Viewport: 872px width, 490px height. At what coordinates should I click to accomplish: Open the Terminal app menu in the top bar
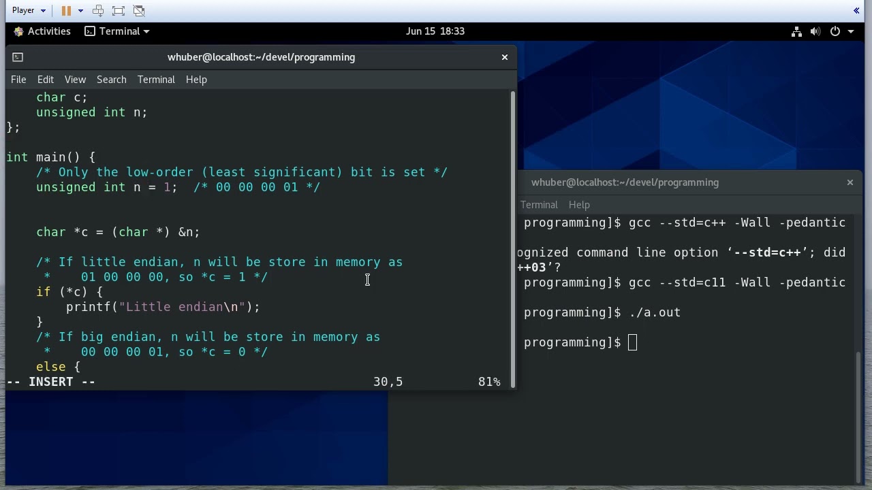tap(116, 31)
